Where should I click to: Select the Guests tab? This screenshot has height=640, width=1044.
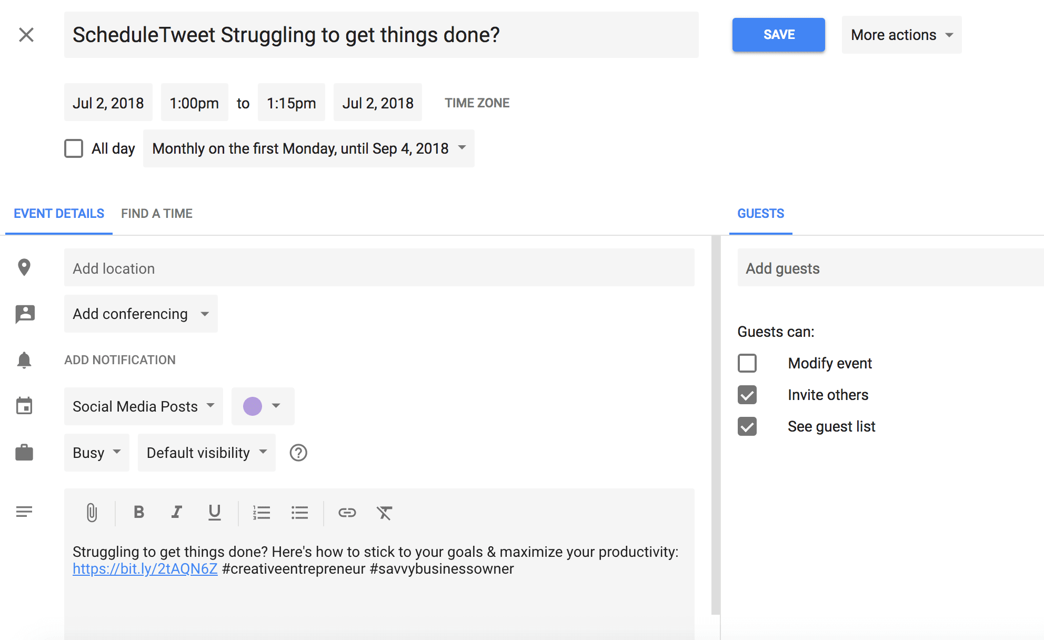(x=761, y=214)
